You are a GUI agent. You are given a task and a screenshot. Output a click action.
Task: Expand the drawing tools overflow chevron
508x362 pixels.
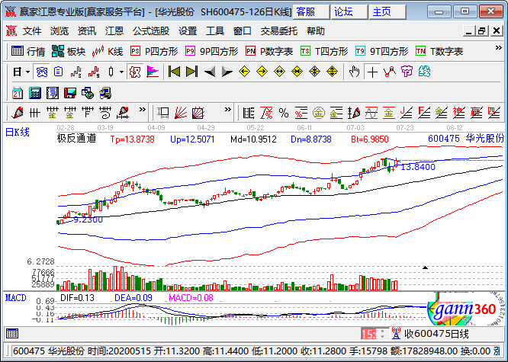pyautogui.click(x=142, y=110)
